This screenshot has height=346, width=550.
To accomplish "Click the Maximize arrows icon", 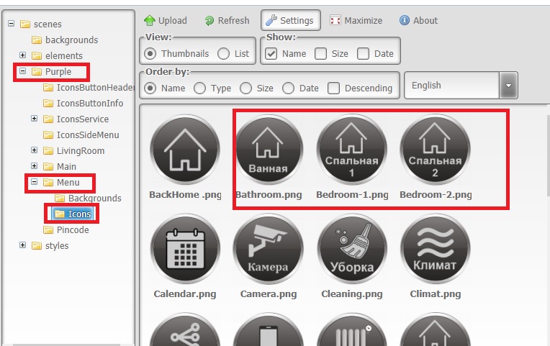I will [335, 20].
